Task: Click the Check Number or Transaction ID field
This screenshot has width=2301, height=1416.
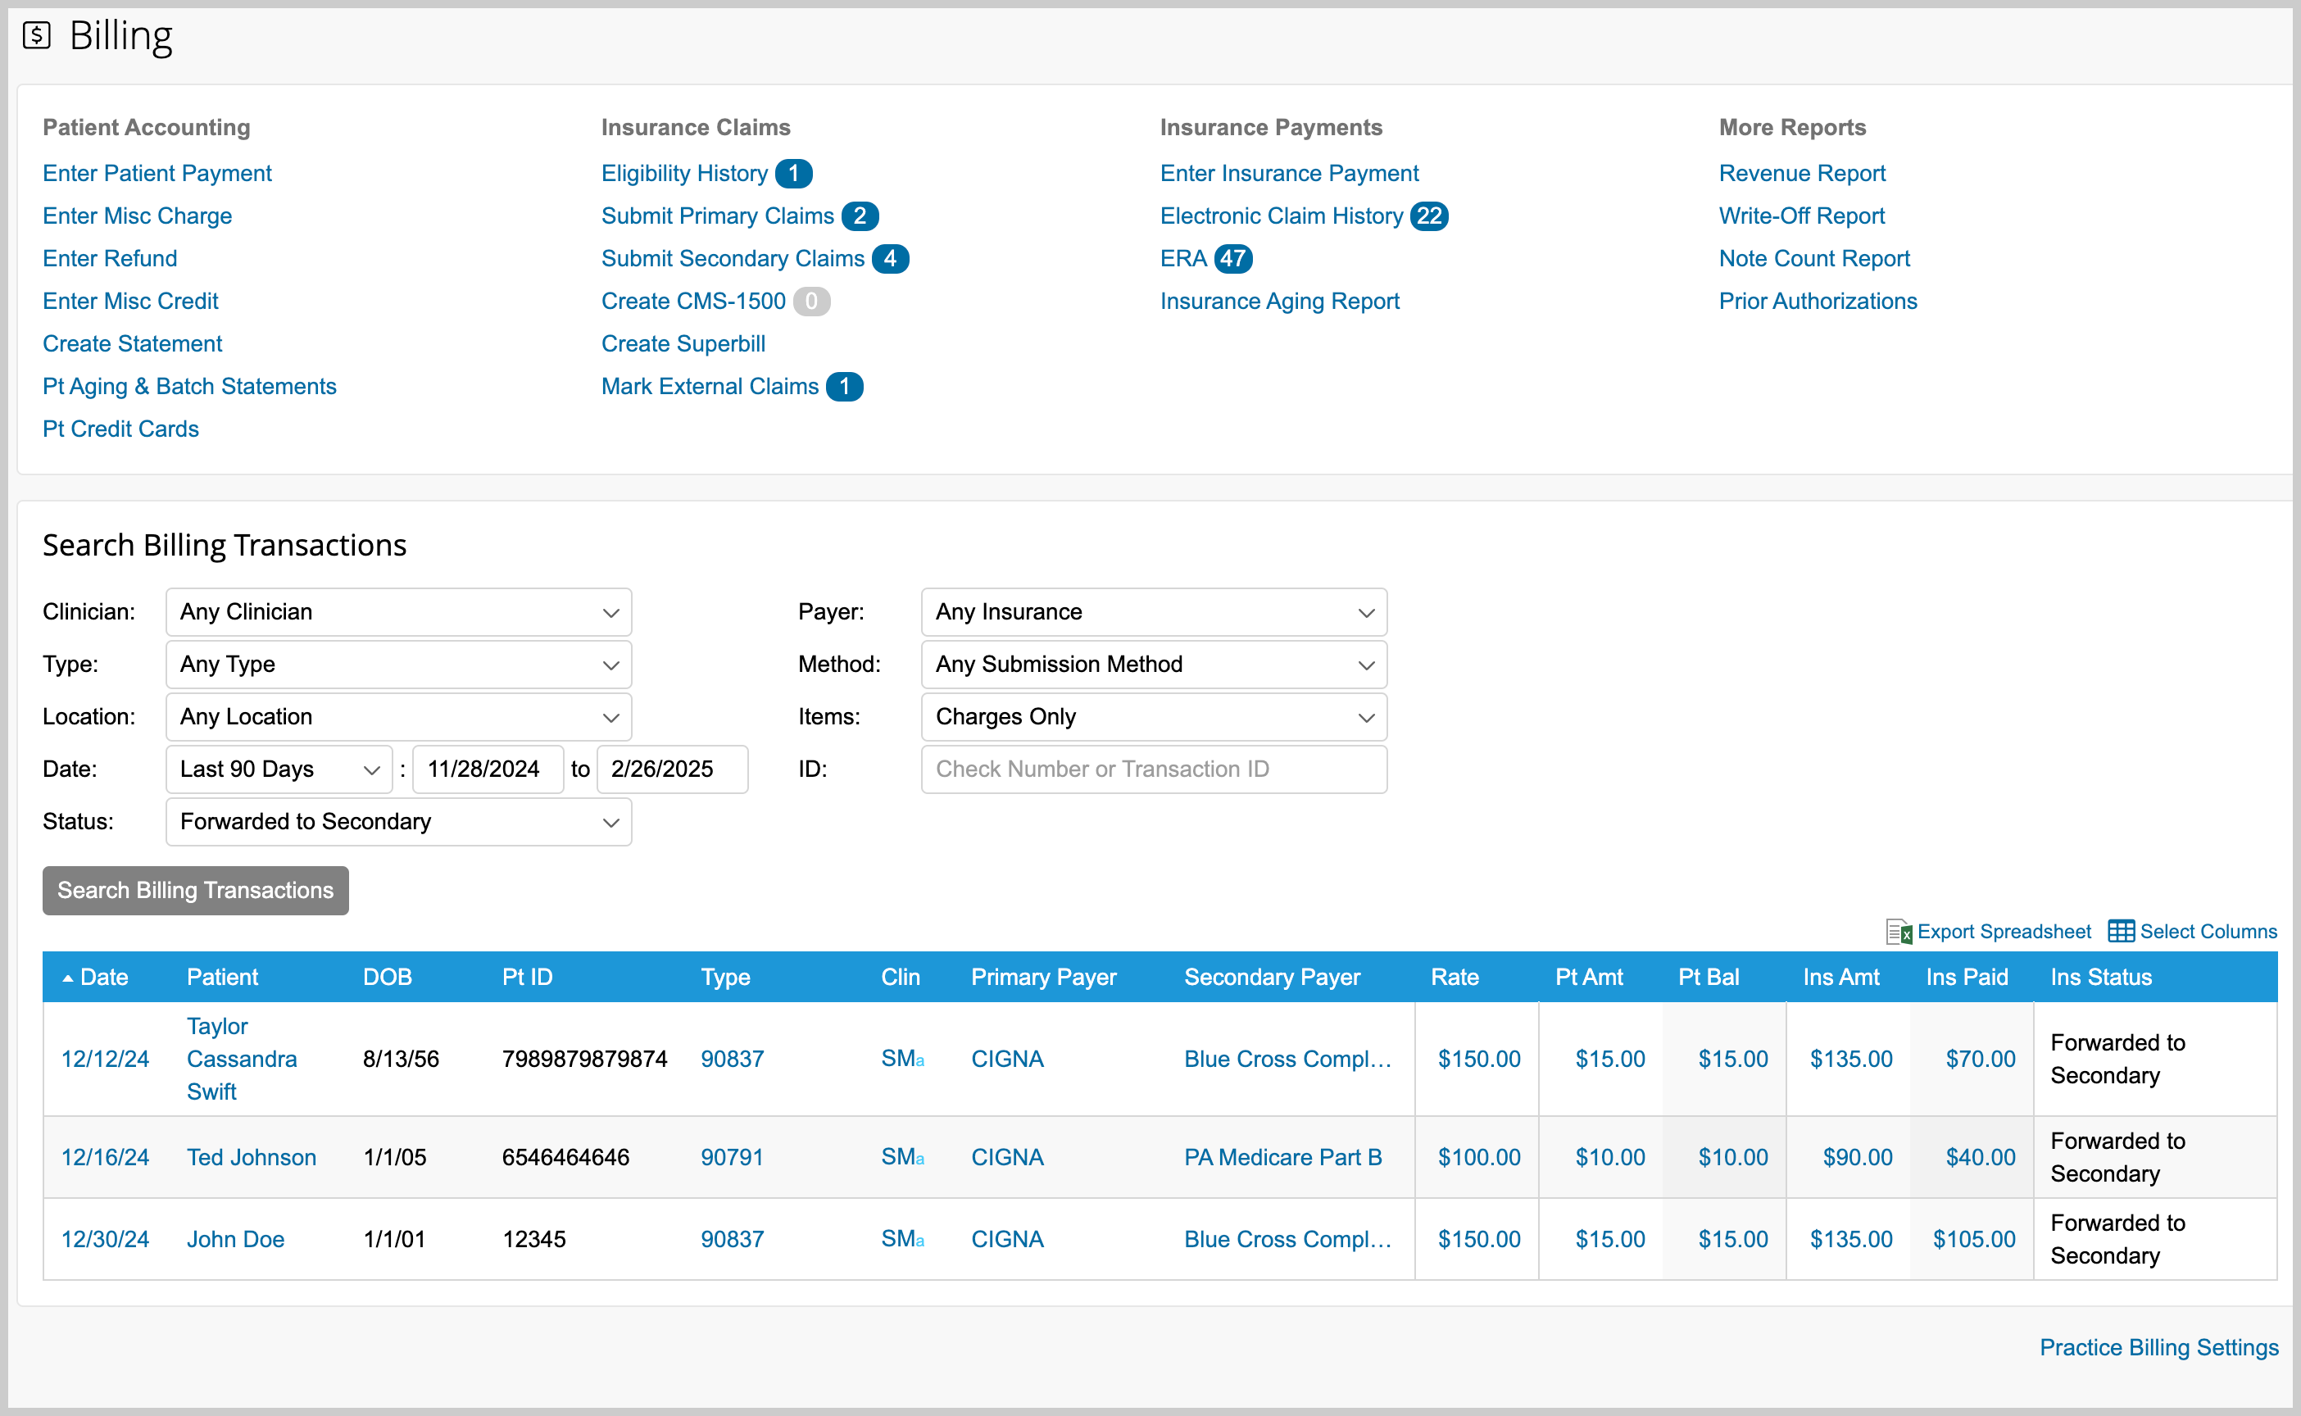Action: (x=1153, y=769)
